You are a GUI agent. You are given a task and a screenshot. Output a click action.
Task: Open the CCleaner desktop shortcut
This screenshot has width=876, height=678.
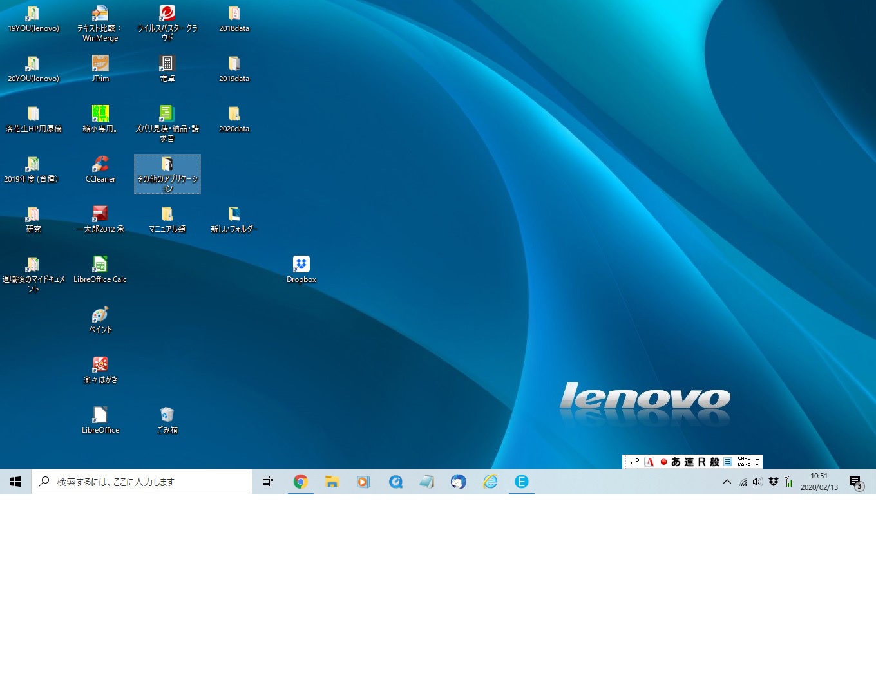100,165
